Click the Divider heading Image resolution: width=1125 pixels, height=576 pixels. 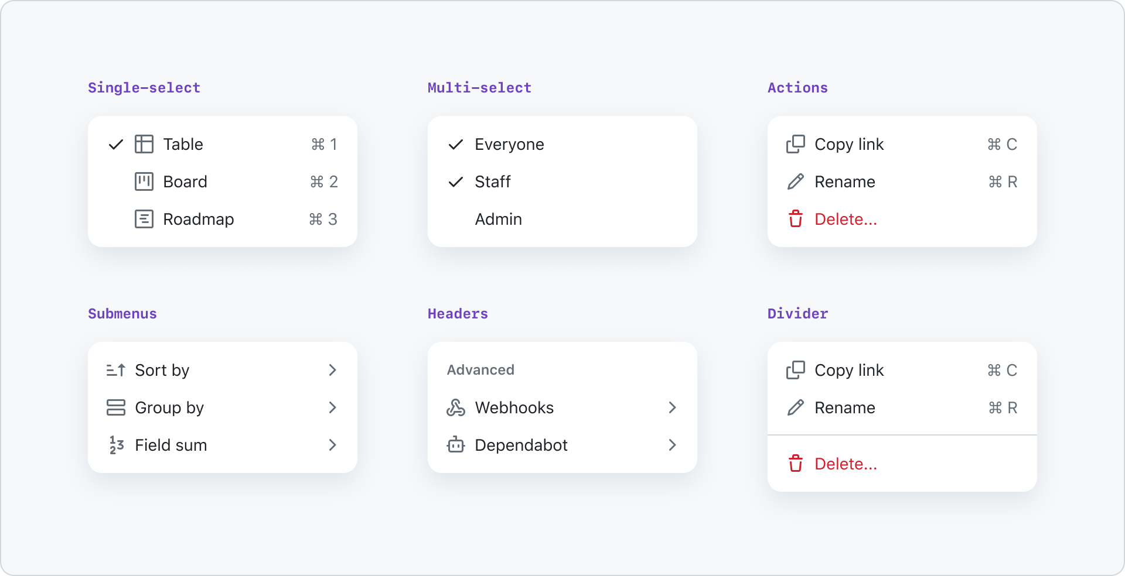click(797, 314)
